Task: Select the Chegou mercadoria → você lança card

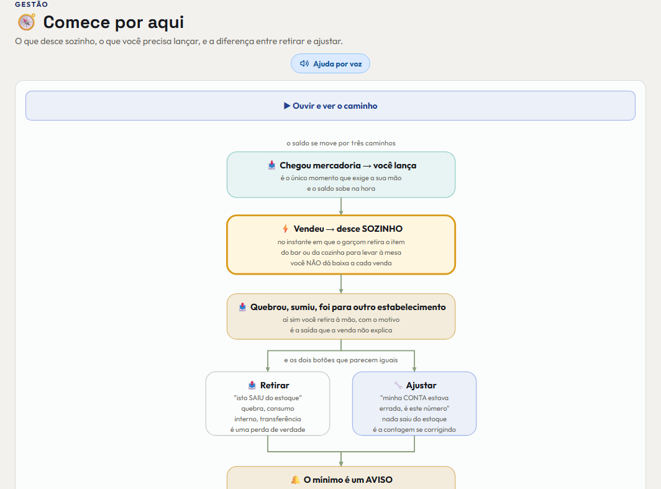Action: pos(341,175)
